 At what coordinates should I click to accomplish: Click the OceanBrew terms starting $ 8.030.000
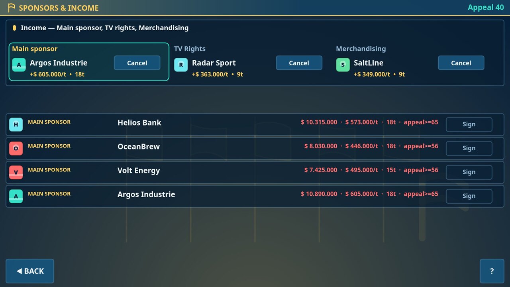[371, 146]
